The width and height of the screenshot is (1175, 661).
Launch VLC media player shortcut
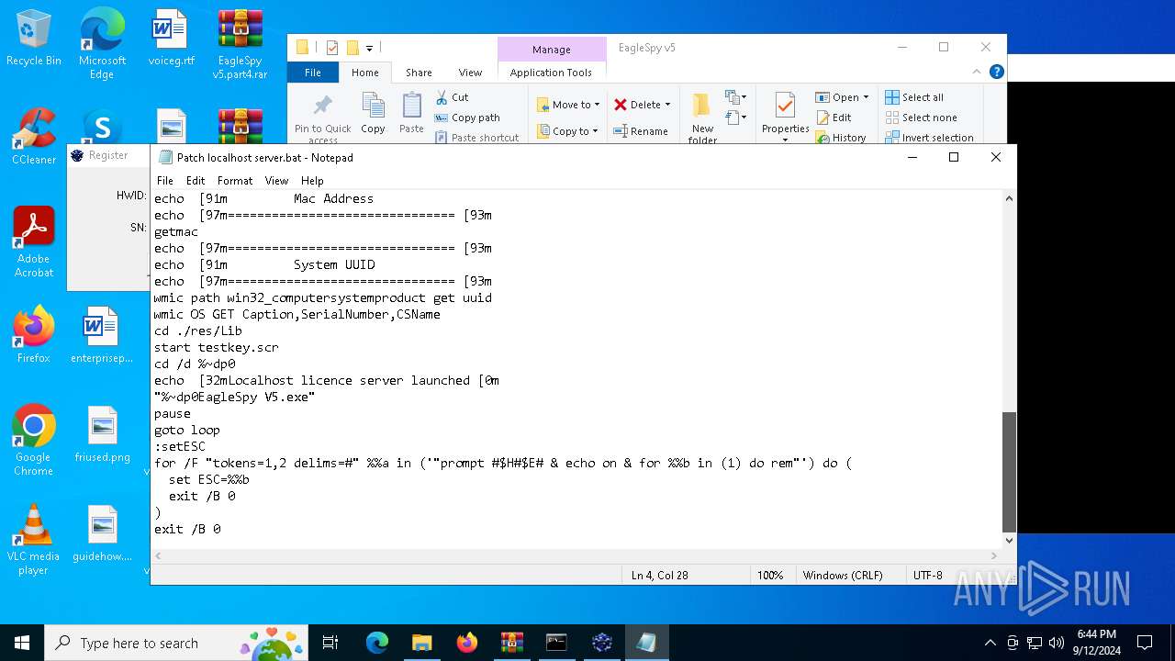34,540
